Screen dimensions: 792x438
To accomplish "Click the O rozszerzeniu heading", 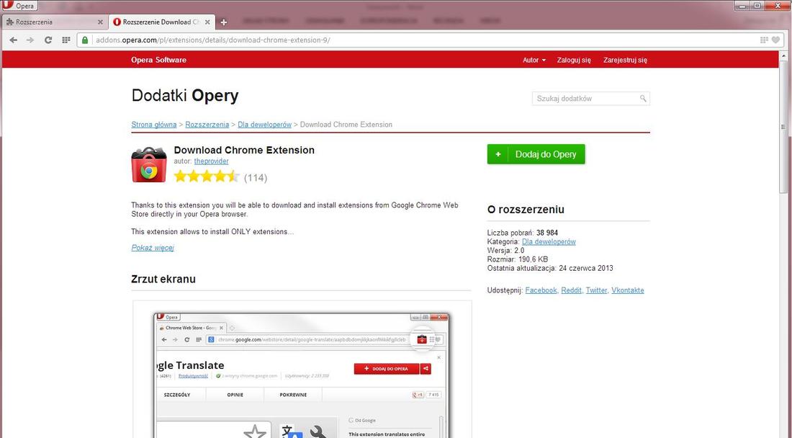I will point(526,209).
